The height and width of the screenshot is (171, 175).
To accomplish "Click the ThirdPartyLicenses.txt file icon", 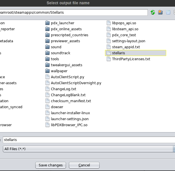I will [x=109, y=59].
